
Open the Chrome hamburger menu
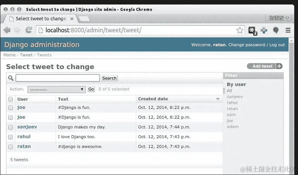288,30
